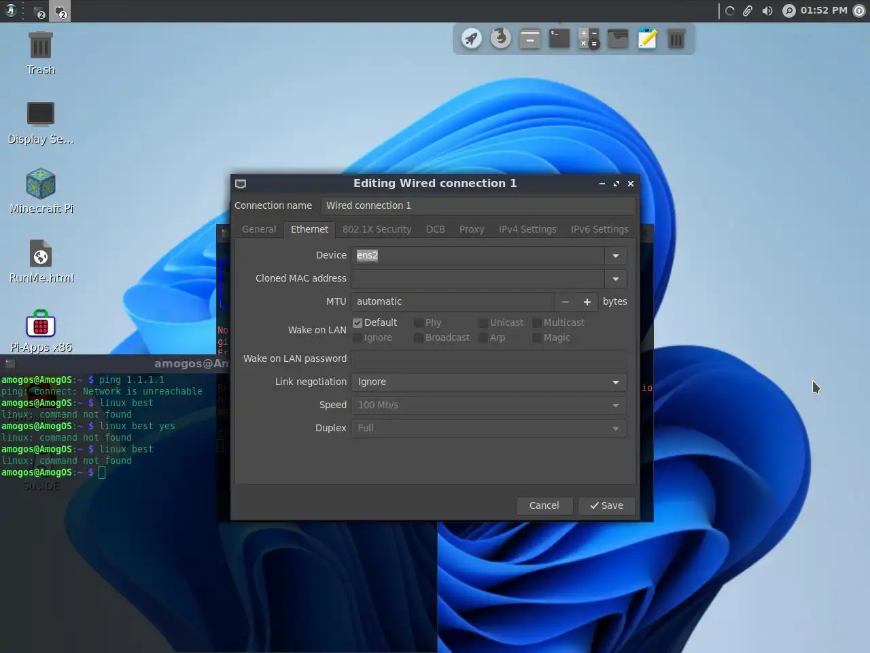Open the Minecraft Pi desktop icon
Image resolution: width=870 pixels, height=653 pixels.
(x=41, y=192)
